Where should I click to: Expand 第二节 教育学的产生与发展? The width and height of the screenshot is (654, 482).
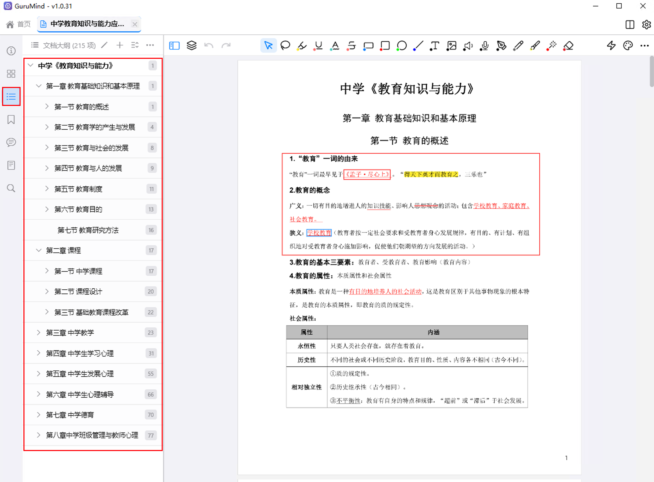tap(47, 127)
